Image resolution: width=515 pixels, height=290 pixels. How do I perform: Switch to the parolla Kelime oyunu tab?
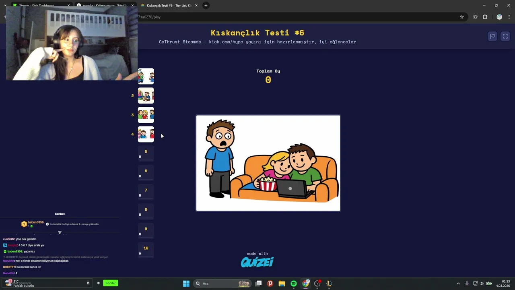(105, 5)
